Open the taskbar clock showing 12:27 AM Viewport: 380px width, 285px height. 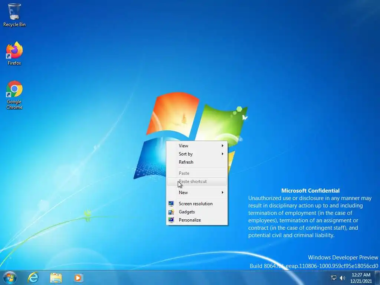click(361, 278)
